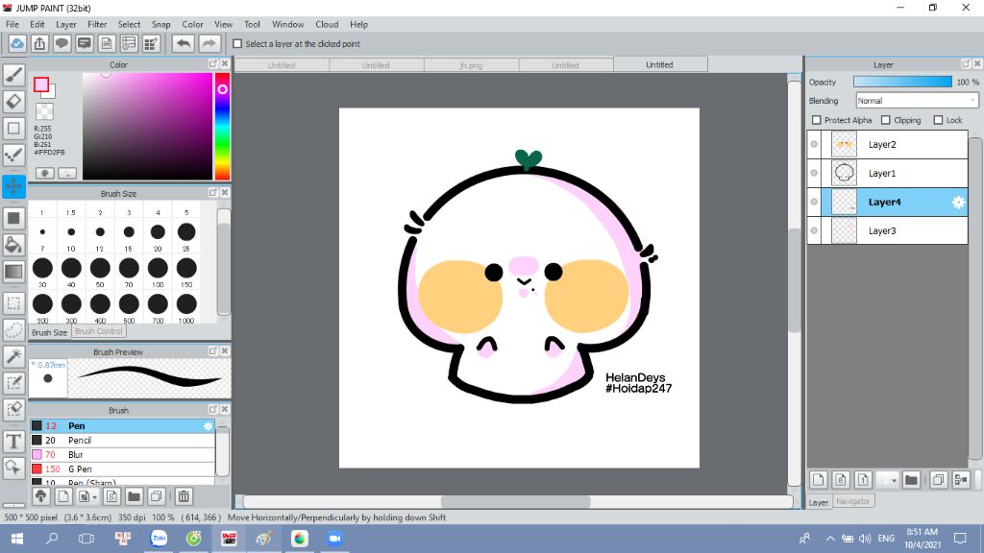
Task: Select the Fill rectangle tool
Action: coord(13,218)
